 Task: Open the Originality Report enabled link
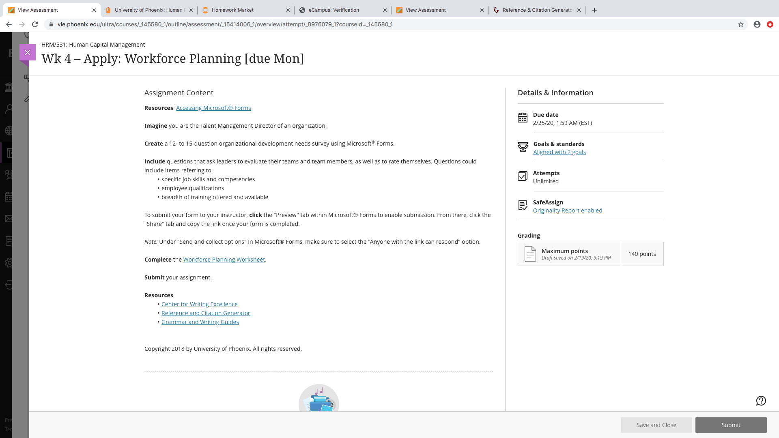point(568,210)
